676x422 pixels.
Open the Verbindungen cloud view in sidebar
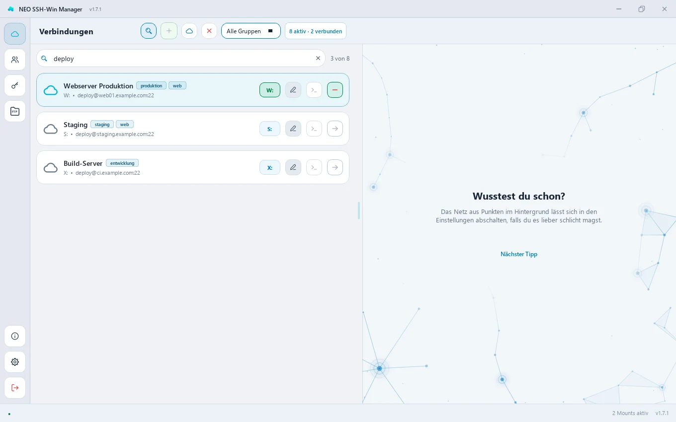tap(15, 34)
